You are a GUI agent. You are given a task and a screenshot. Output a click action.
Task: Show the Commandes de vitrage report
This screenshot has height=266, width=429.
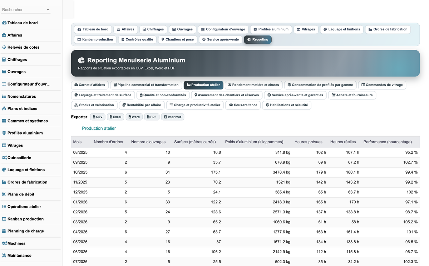coord(382,85)
